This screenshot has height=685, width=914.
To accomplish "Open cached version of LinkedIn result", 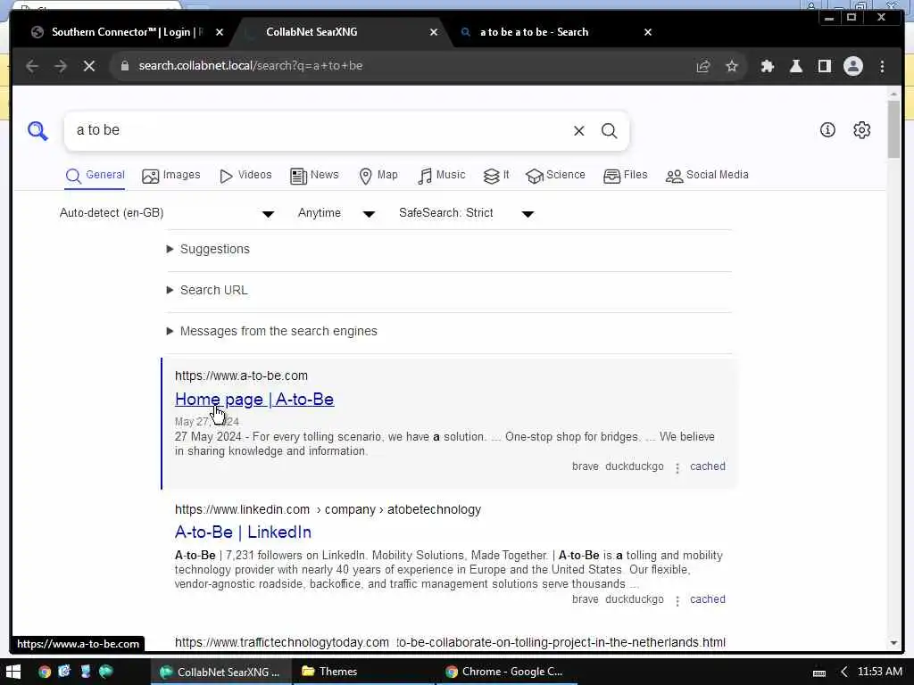I will (x=708, y=599).
